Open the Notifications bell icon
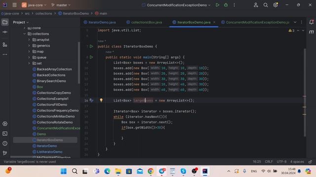The width and height of the screenshot is (316, 177). [x=311, y=22]
